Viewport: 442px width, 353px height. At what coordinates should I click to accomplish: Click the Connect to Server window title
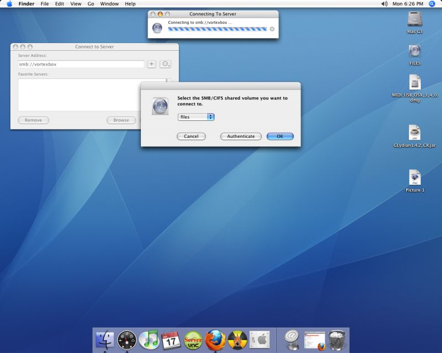tap(94, 47)
